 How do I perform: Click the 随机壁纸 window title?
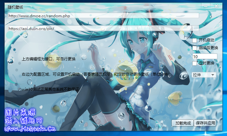point(15,7)
